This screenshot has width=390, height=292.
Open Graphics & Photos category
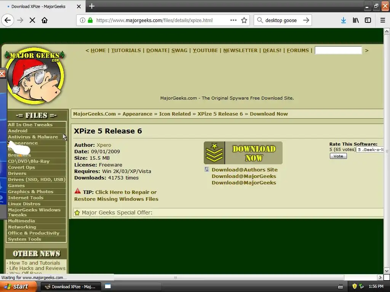pos(30,192)
